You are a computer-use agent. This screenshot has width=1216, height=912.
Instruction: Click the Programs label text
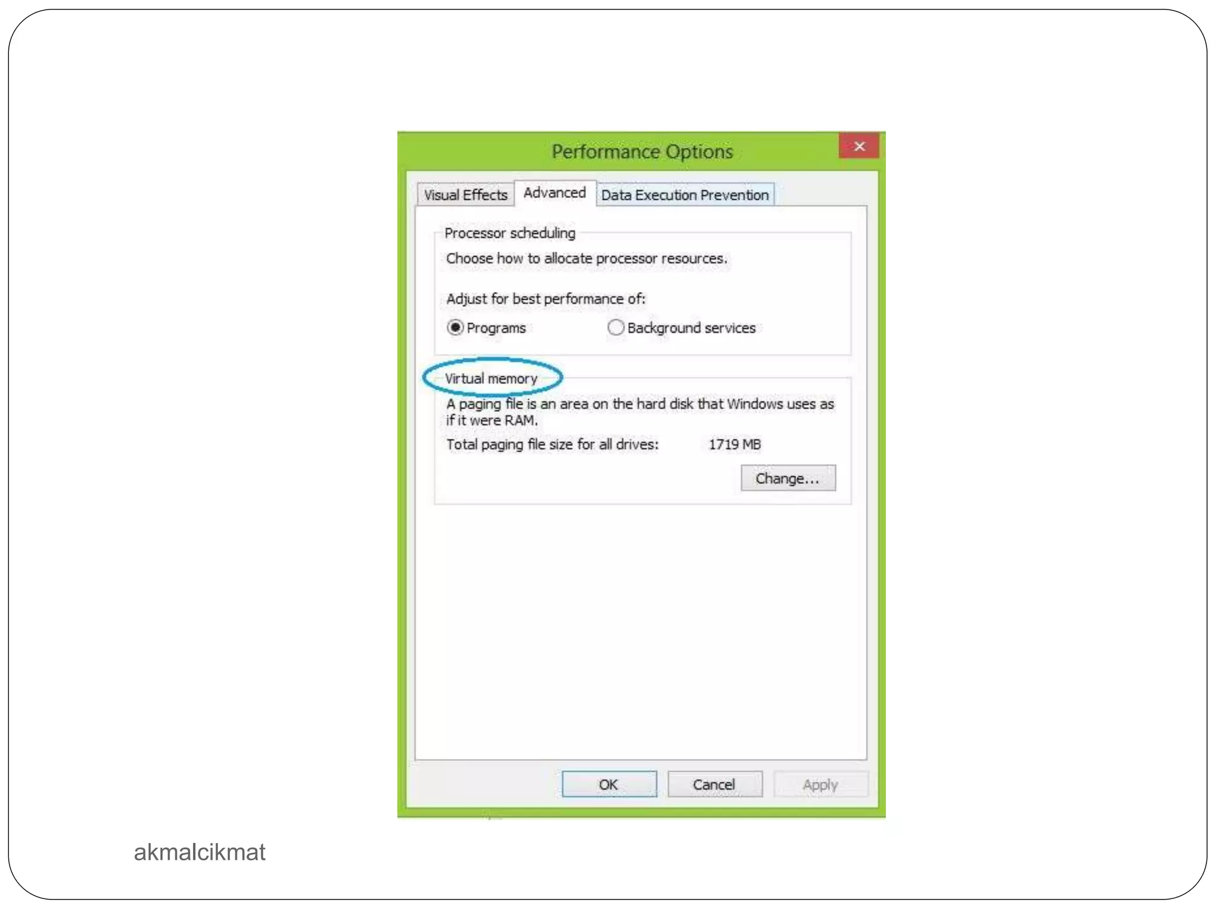(x=496, y=328)
